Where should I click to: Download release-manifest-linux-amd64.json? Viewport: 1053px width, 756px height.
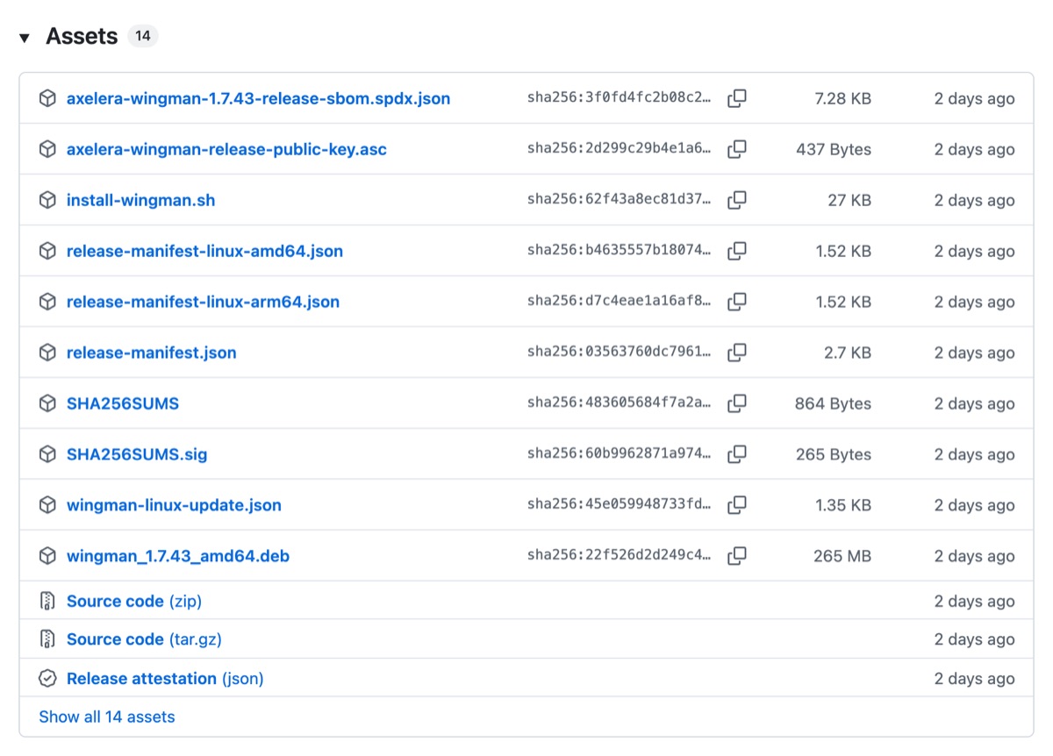coord(204,251)
